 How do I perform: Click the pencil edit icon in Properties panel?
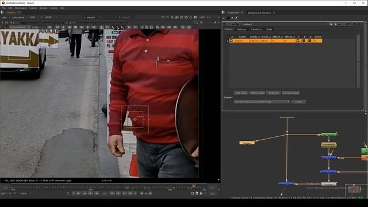[x=236, y=18]
